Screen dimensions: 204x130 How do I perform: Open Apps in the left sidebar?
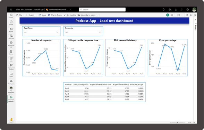coord(11,59)
